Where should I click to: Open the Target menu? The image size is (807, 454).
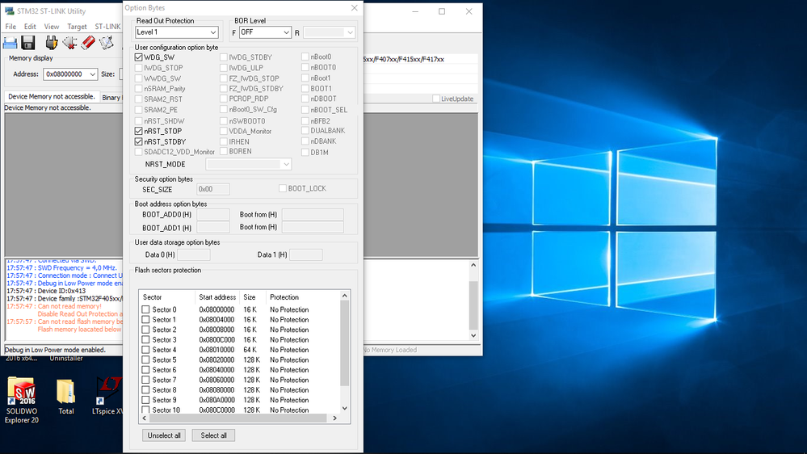click(x=77, y=27)
